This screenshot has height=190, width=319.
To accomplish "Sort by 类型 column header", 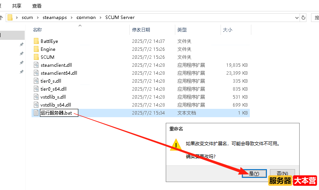I will (182, 30).
